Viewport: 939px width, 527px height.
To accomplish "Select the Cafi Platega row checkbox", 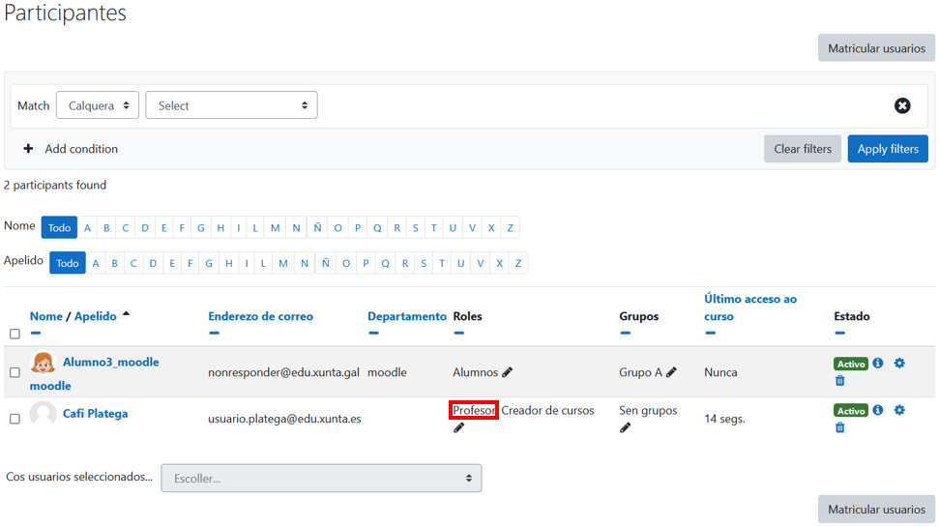I will [15, 419].
